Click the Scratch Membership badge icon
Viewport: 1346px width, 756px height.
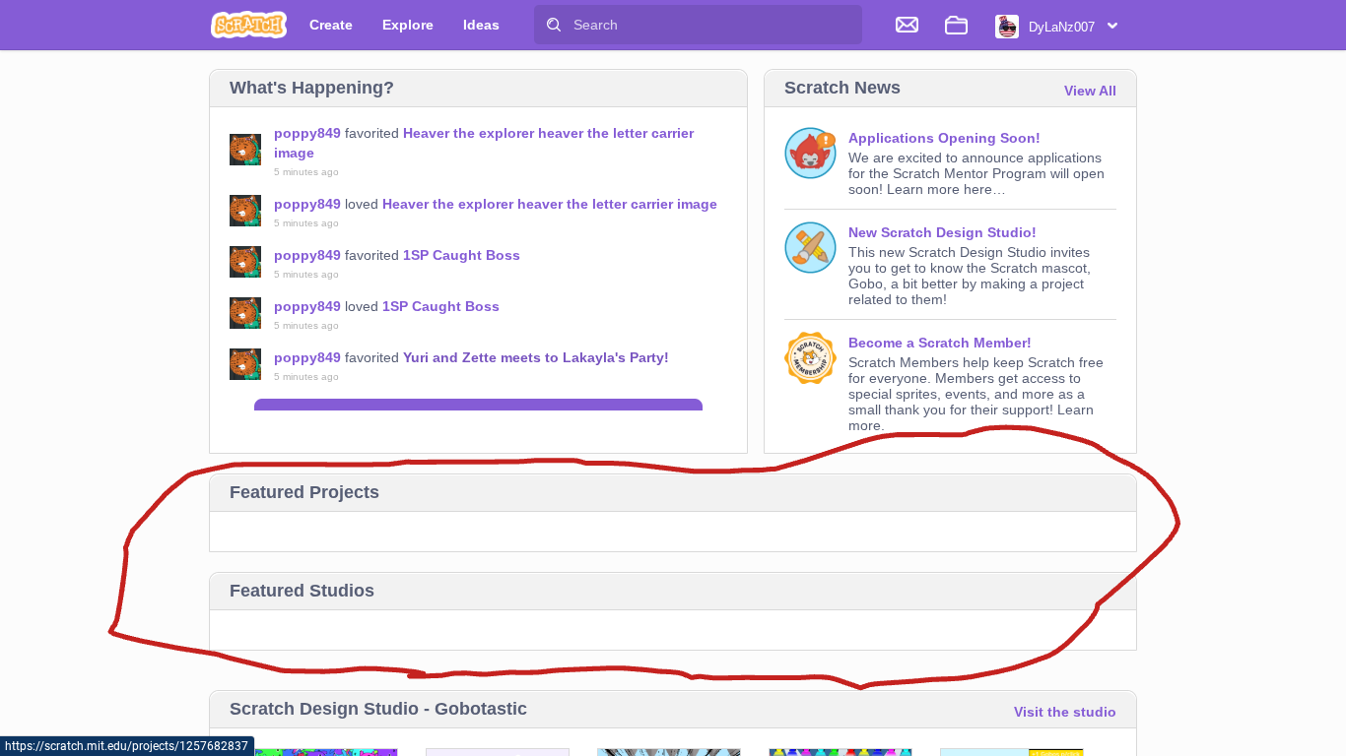click(810, 358)
